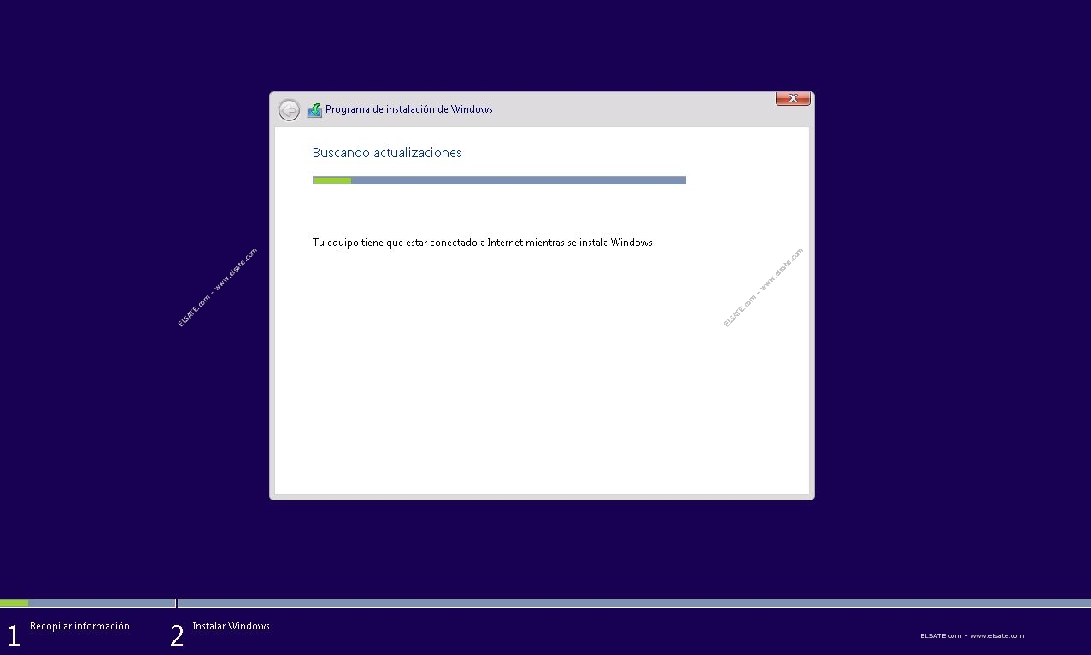Screen dimensions: 1091x655
Task: Click the 'Programa de instalación de Windows' title
Action: (x=409, y=109)
